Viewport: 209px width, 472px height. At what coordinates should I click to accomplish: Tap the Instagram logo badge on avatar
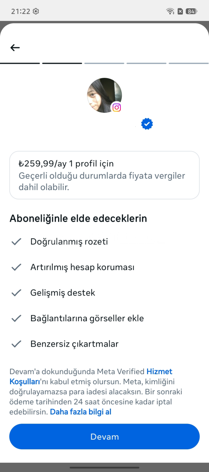point(116,108)
